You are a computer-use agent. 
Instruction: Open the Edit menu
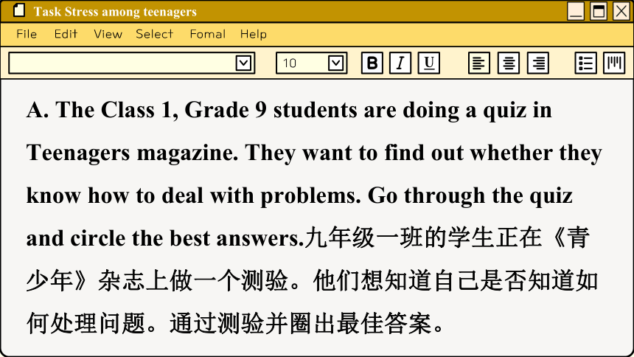coord(66,34)
